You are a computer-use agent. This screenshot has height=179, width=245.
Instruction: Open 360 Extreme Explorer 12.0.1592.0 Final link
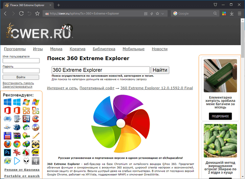157,88
